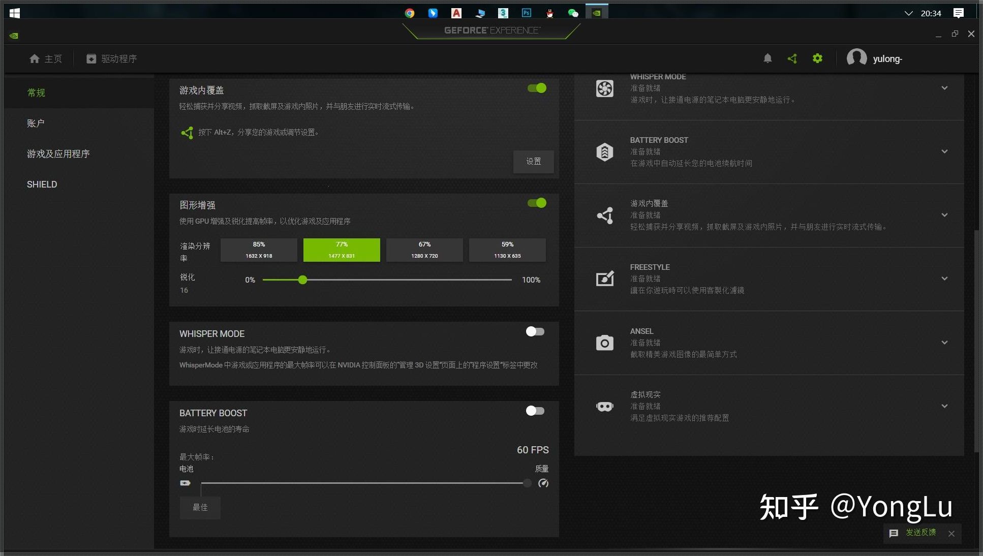The image size is (983, 556).
Task: Click the green Alt+Z share icon
Action: [x=187, y=133]
